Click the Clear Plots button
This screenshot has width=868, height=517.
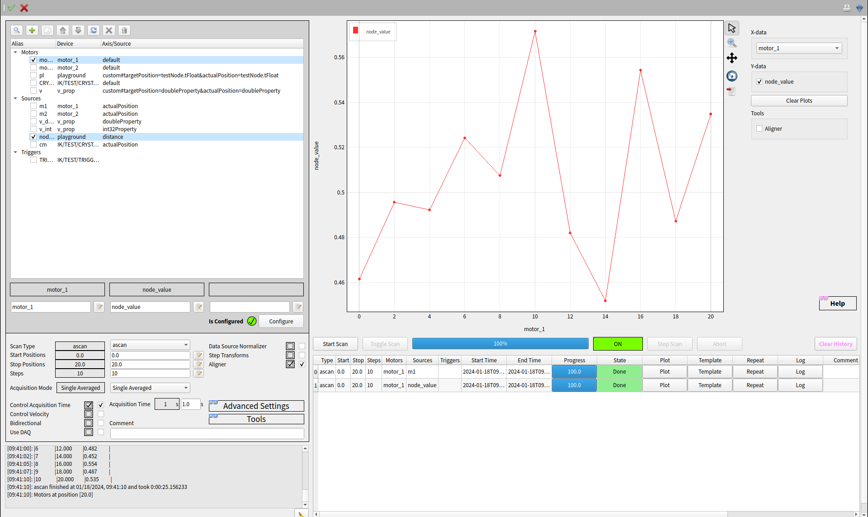(799, 101)
